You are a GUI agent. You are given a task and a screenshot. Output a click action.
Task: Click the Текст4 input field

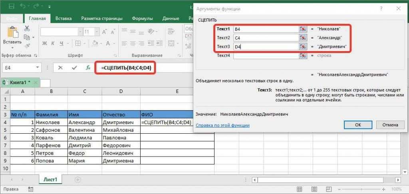pos(266,55)
